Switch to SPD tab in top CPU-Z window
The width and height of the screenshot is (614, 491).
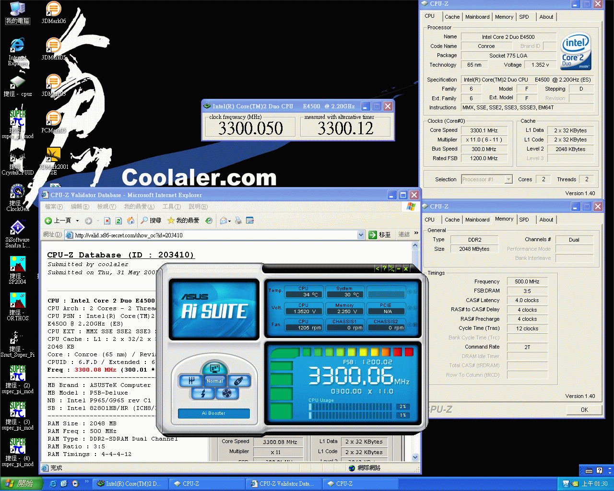coord(524,17)
